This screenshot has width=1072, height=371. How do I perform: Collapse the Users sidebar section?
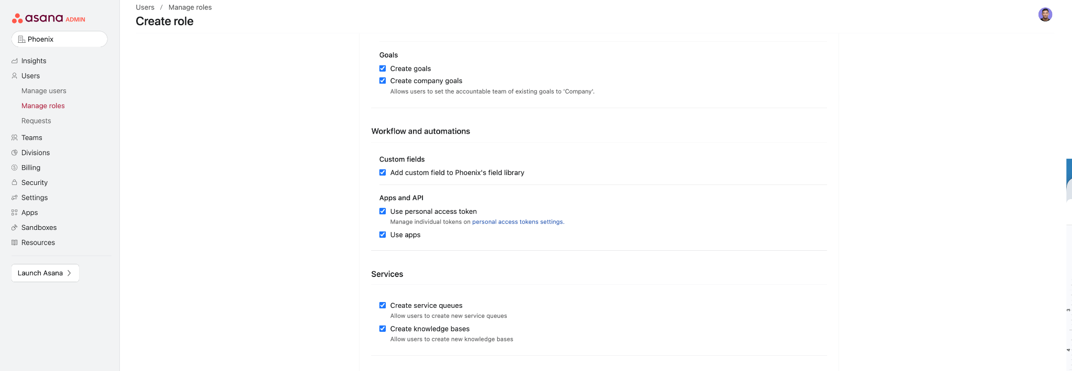[30, 76]
